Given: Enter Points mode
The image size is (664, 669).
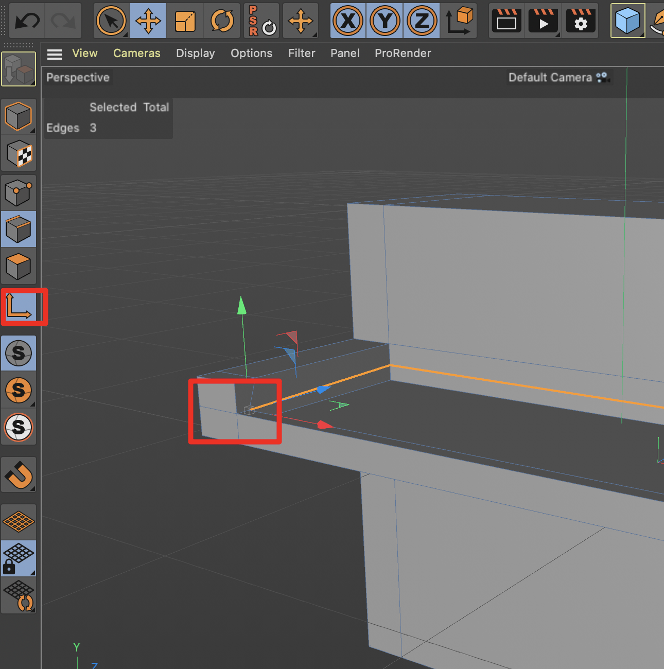Looking at the screenshot, I should click(x=19, y=192).
